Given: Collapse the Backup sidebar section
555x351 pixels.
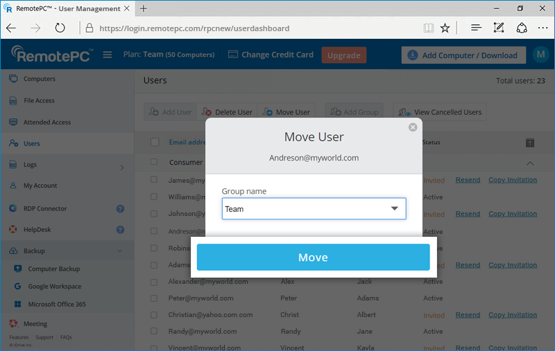Looking at the screenshot, I should click(119, 251).
